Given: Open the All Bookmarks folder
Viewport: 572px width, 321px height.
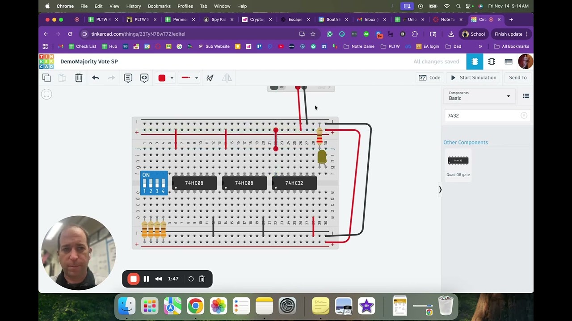Looking at the screenshot, I should click(511, 46).
